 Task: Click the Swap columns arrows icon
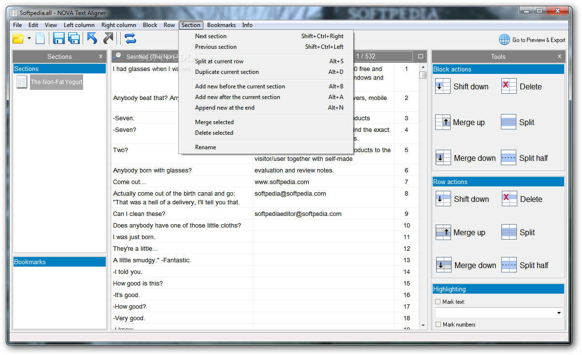tap(130, 38)
